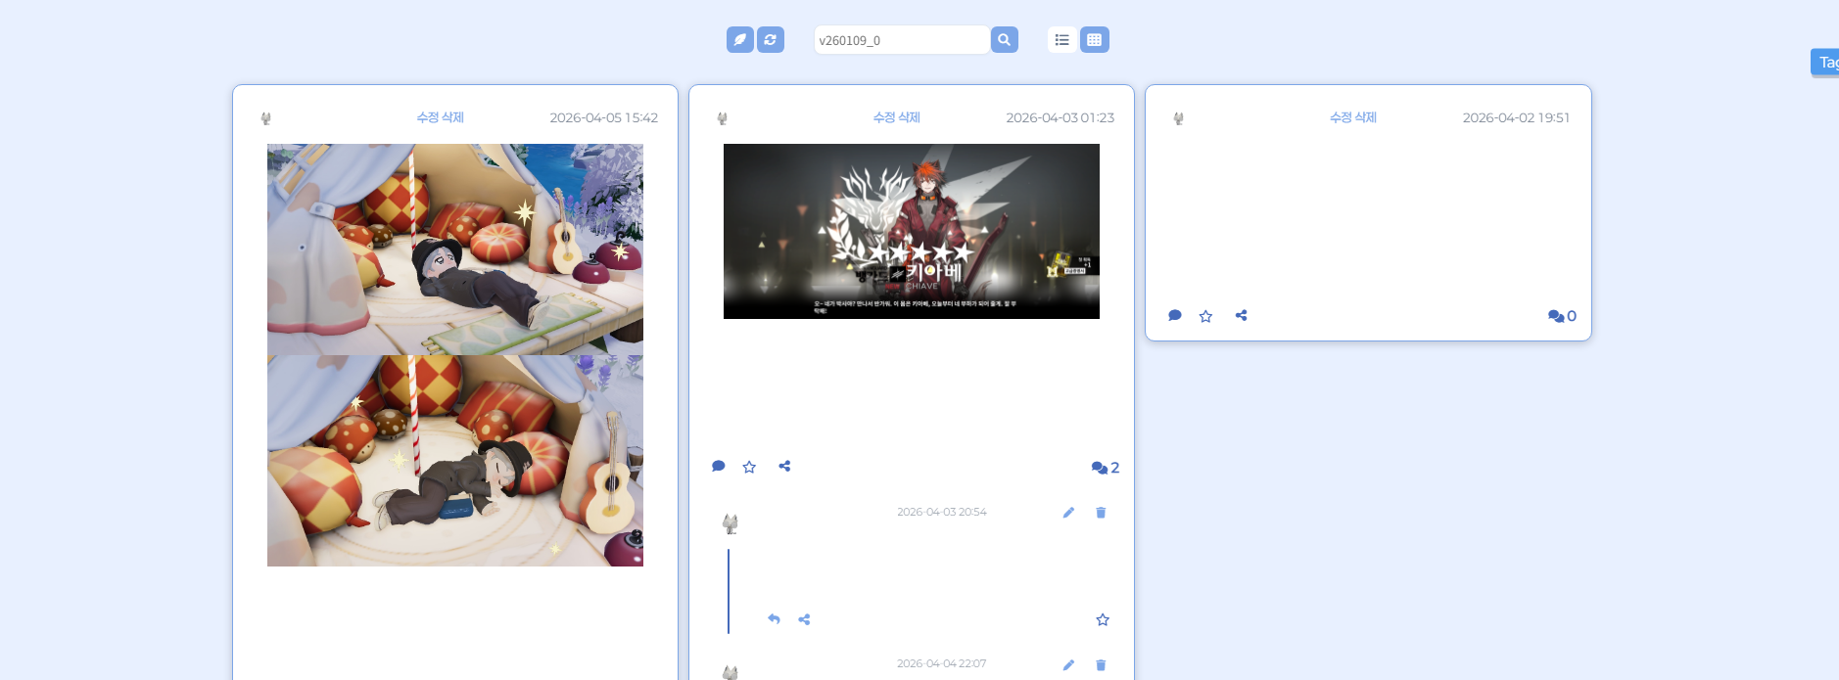
Task: Focus the v260109_0 search field
Action: tap(901, 40)
